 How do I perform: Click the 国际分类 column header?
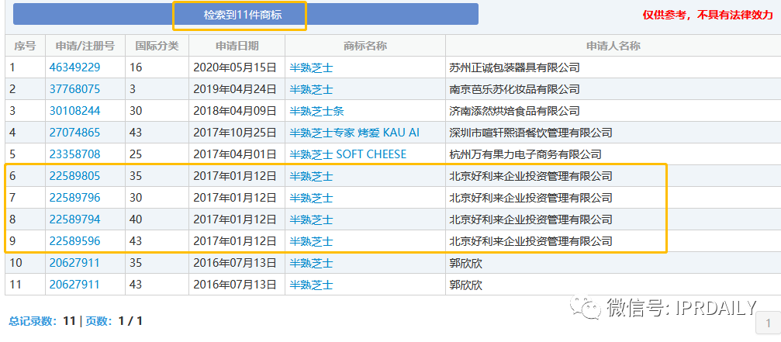[157, 47]
